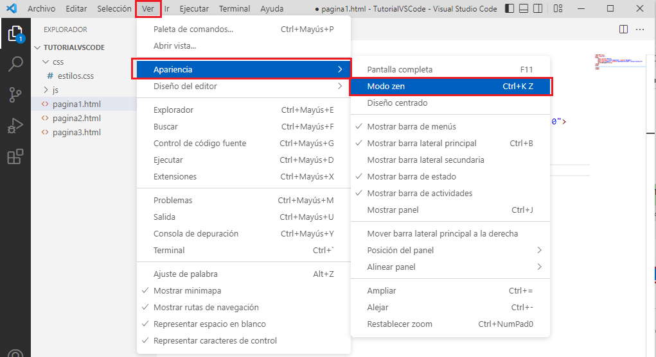Select Ampliar zoom option

coord(450,290)
